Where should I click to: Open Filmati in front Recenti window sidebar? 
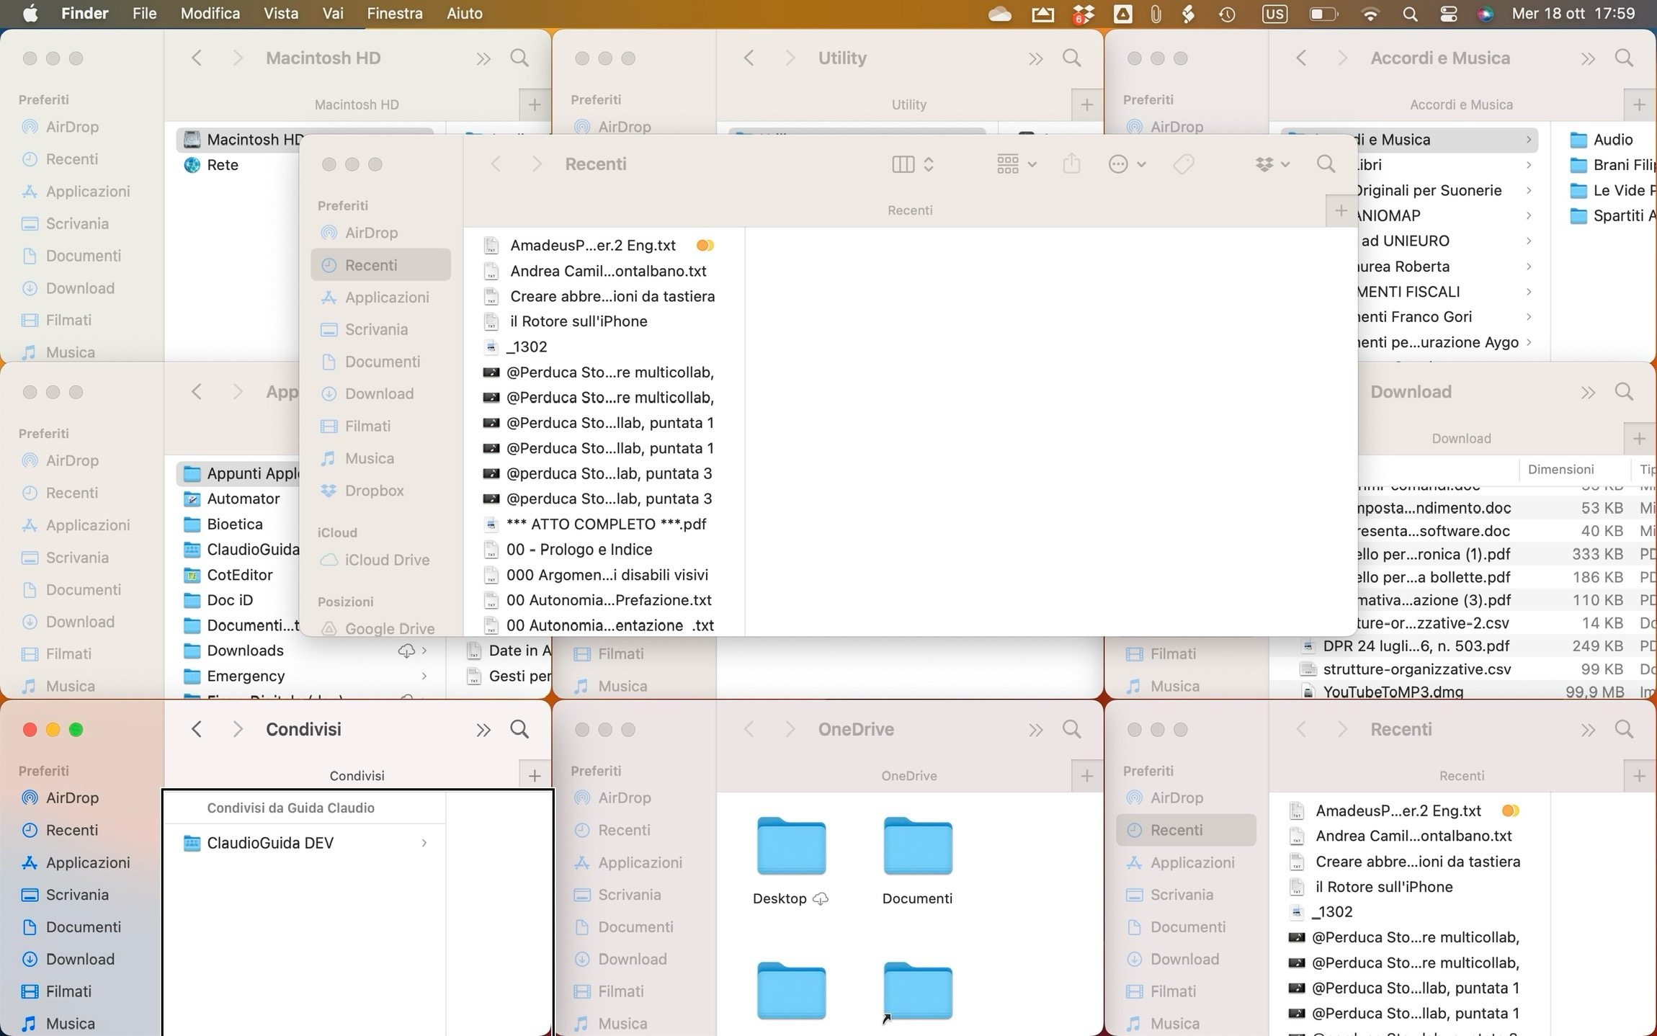pos(367,426)
